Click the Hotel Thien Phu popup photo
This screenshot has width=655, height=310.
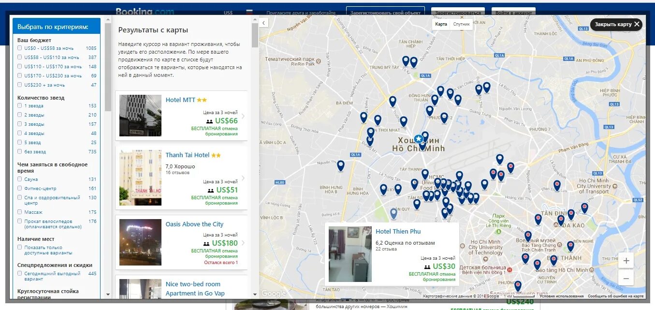tap(350, 254)
